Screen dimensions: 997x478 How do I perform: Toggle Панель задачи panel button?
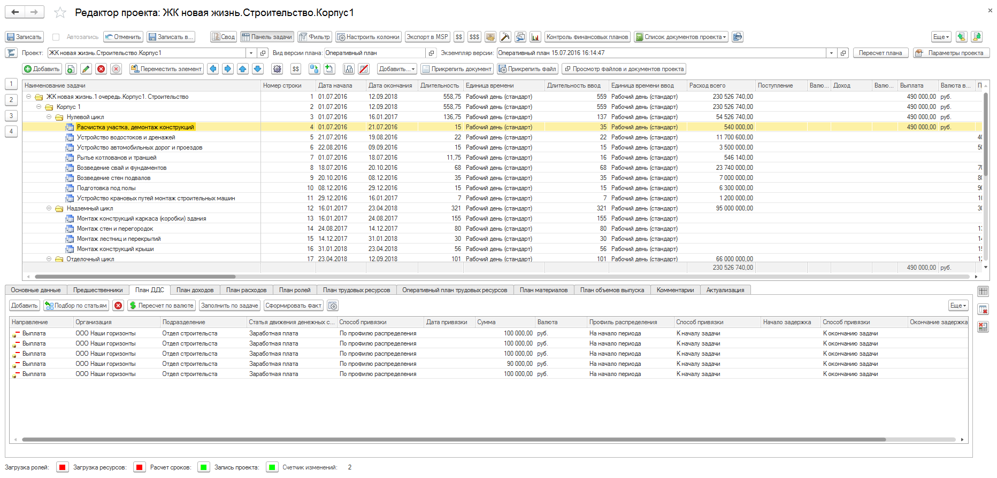click(x=267, y=37)
